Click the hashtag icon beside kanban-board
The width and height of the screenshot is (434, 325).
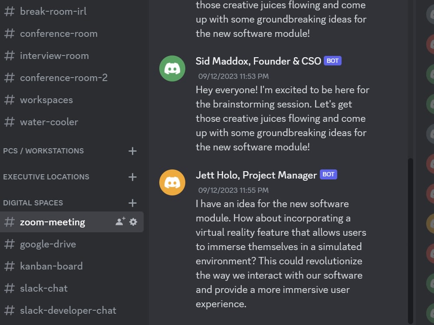point(9,266)
